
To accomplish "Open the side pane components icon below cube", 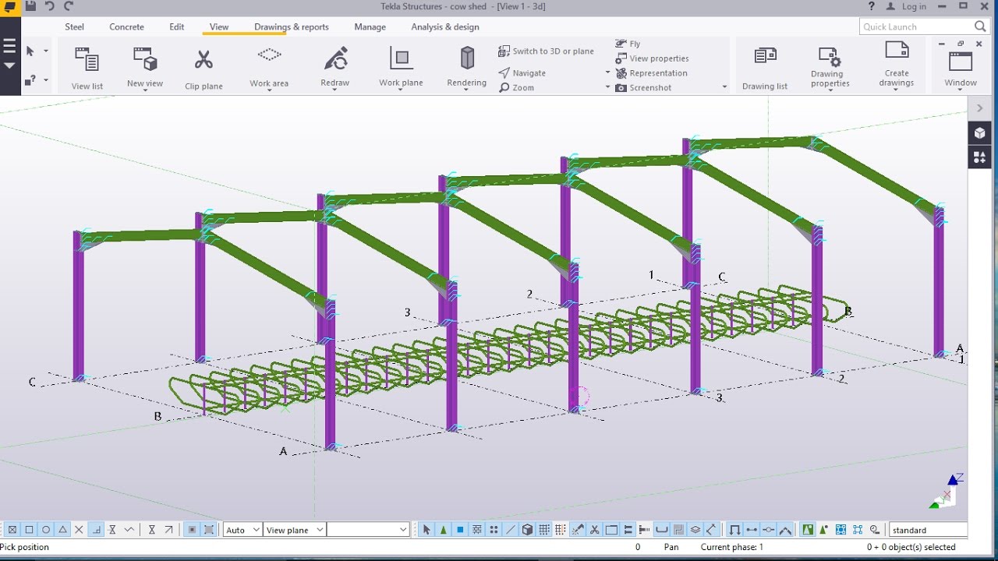I will (980, 158).
